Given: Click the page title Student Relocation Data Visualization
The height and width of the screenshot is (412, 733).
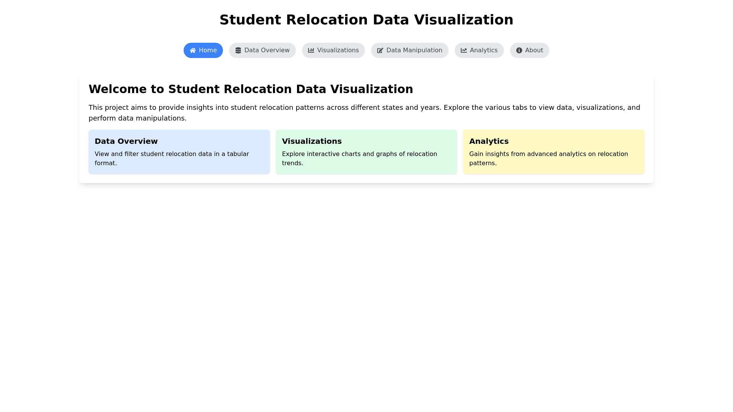Looking at the screenshot, I should (x=366, y=20).
